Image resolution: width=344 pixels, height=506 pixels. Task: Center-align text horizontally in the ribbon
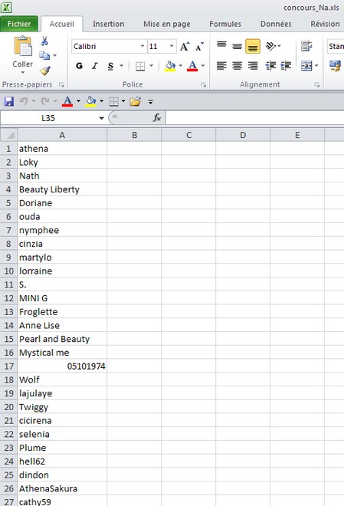pyautogui.click(x=238, y=66)
